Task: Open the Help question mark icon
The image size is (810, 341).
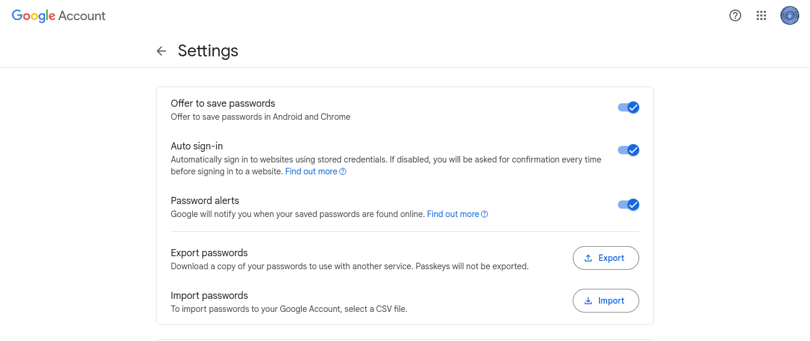Action: [735, 16]
